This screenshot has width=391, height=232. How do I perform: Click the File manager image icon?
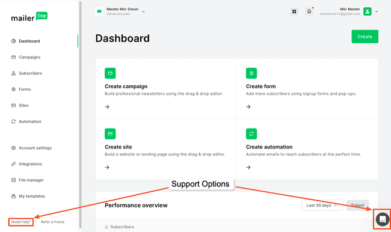pyautogui.click(x=13, y=180)
